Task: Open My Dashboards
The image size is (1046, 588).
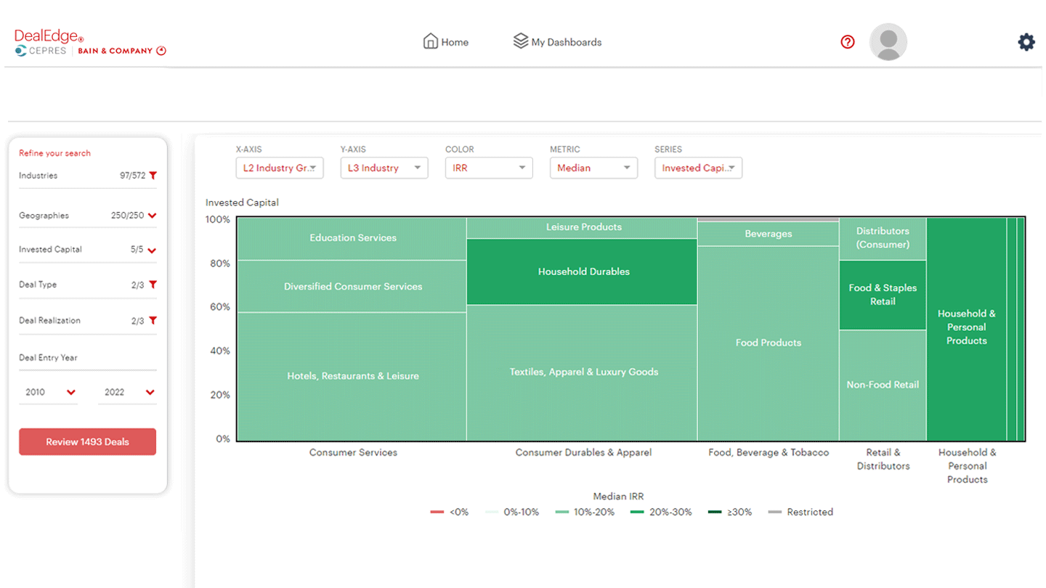Action: tap(557, 42)
